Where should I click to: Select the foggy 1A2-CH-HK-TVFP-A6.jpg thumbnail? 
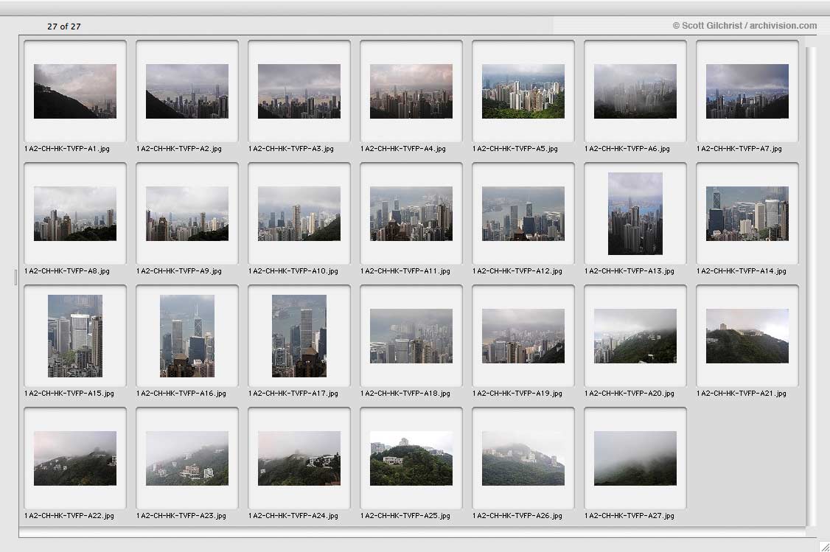pyautogui.click(x=635, y=91)
